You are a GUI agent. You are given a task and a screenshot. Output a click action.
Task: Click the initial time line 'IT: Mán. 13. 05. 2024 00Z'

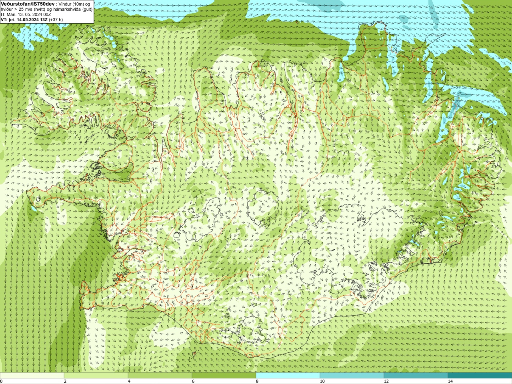(x=26, y=14)
